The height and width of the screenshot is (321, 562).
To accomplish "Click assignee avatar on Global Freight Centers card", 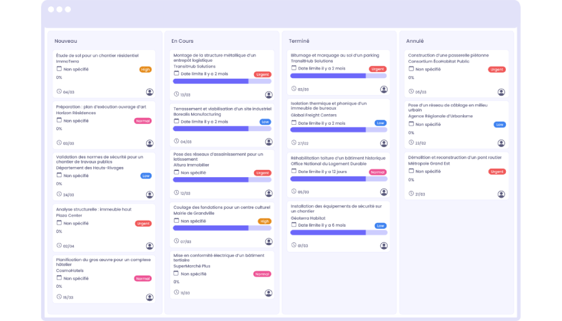I will coord(384,143).
